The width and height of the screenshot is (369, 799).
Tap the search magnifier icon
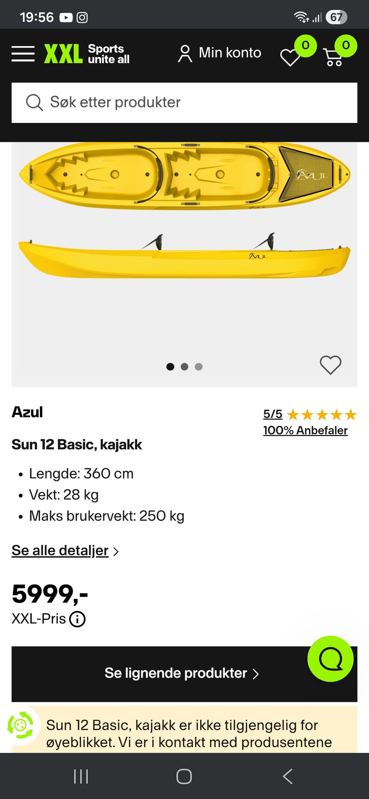click(34, 103)
